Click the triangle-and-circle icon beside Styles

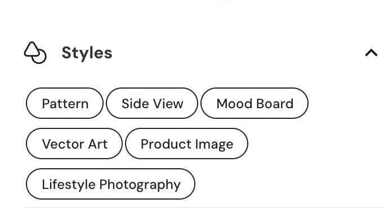tap(35, 53)
